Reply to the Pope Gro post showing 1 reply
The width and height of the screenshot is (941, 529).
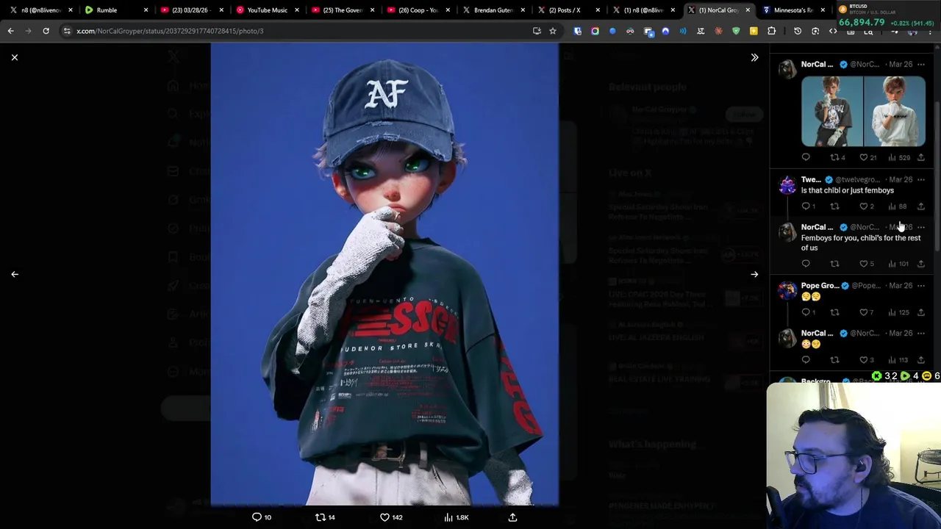[808, 312]
